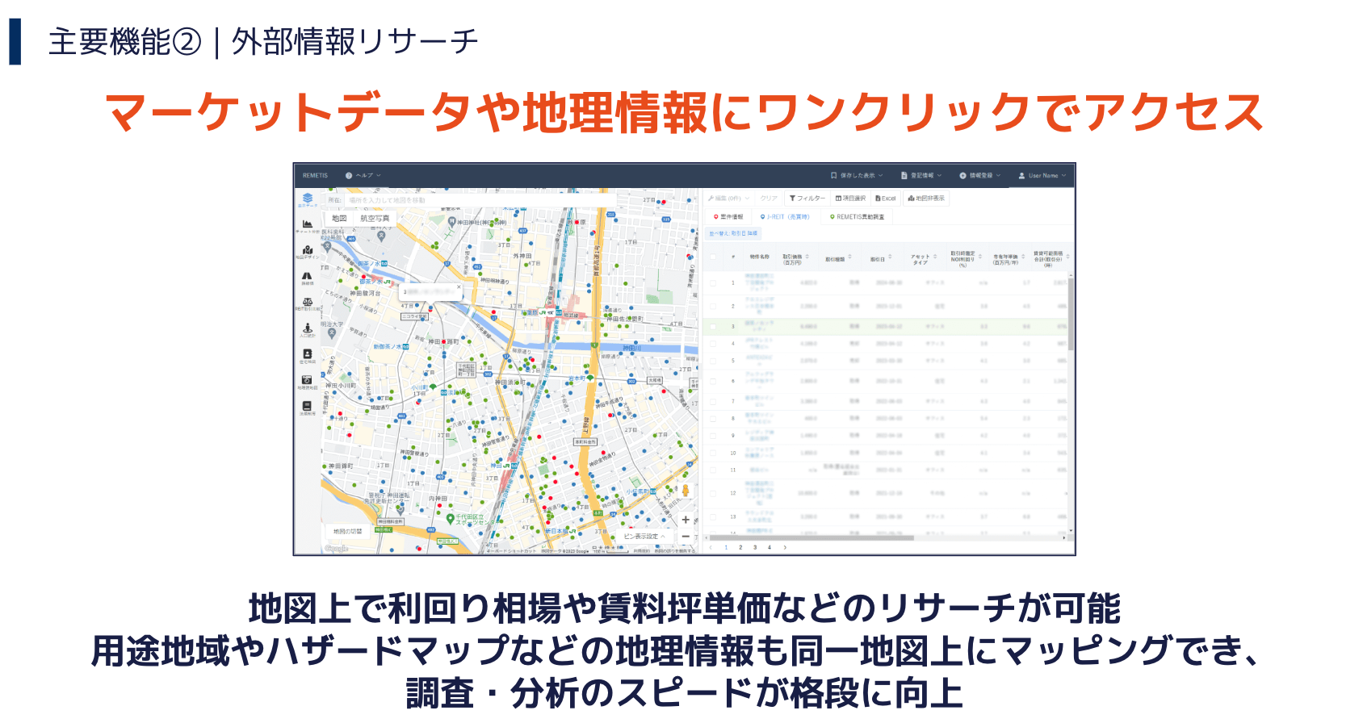
Task: Expand the ピン表示設定 pin settings
Action: 644,537
